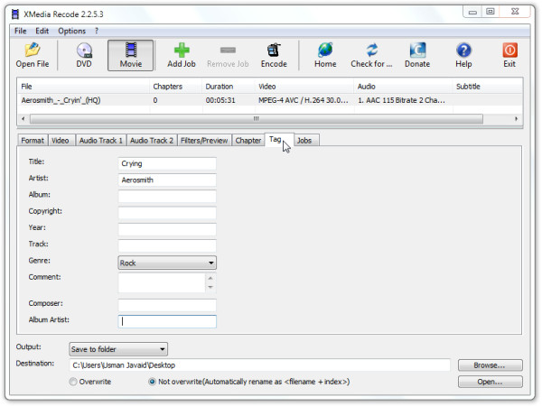Open the Genre dropdown showing Rock
The width and height of the screenshot is (542, 406).
point(167,263)
